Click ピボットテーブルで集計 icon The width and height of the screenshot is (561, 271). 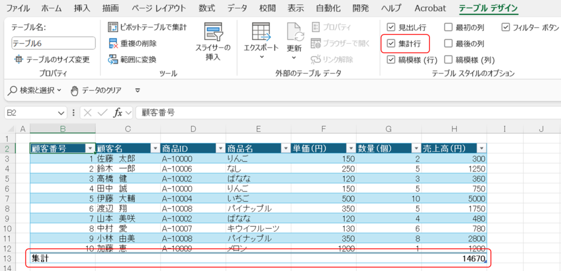(x=113, y=27)
